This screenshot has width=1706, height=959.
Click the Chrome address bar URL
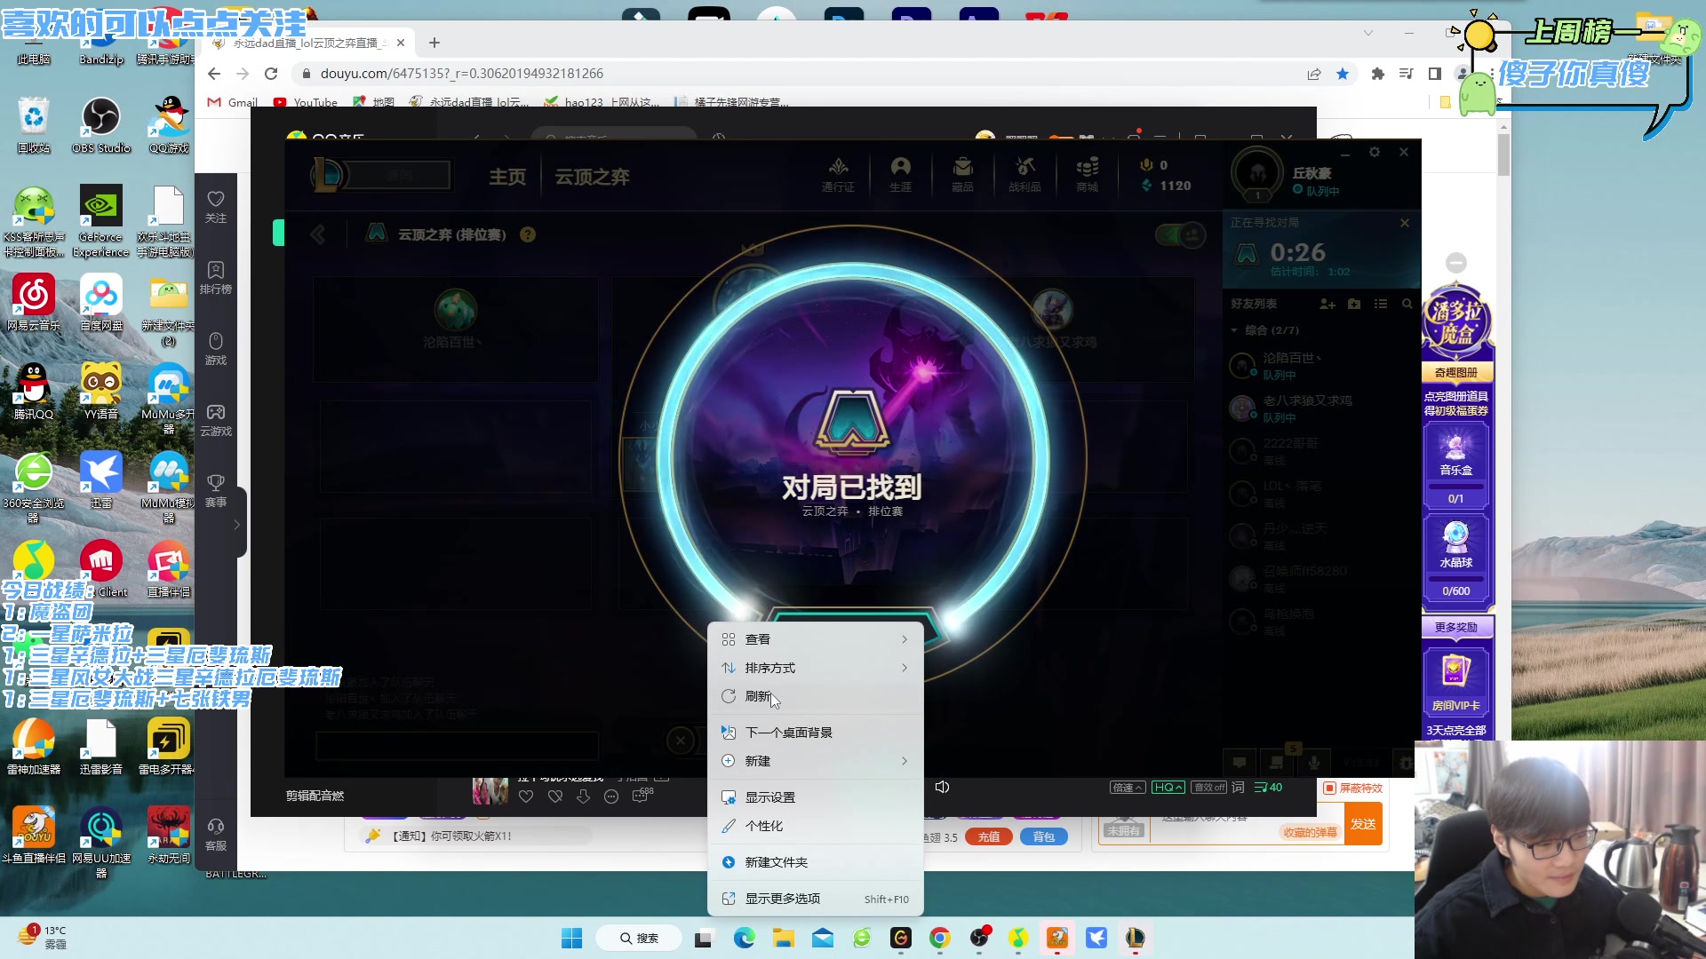point(461,74)
